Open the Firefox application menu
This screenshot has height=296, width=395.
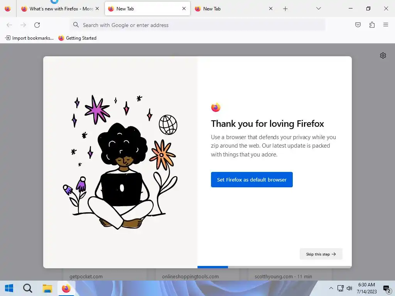pos(386,25)
